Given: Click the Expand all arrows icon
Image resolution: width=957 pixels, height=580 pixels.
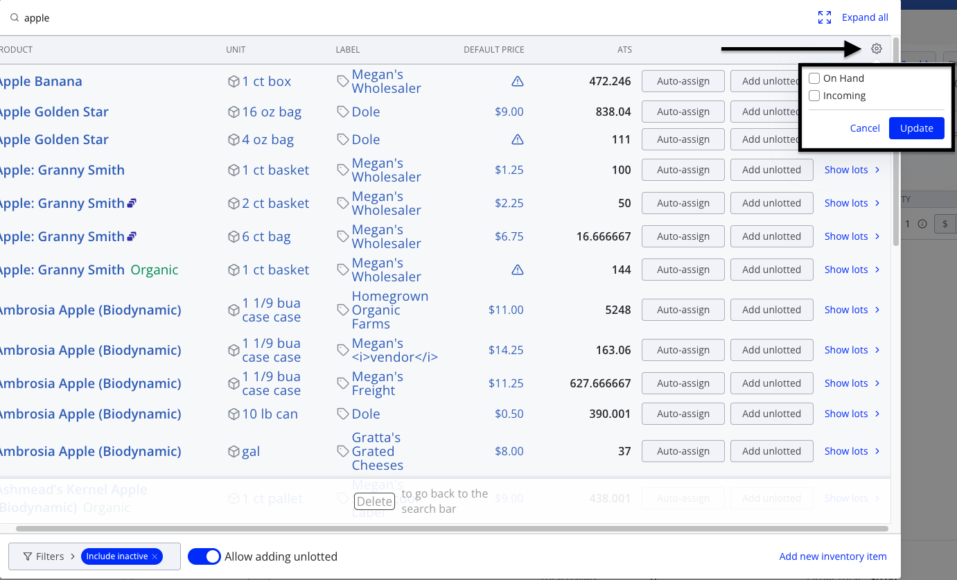Looking at the screenshot, I should (825, 18).
